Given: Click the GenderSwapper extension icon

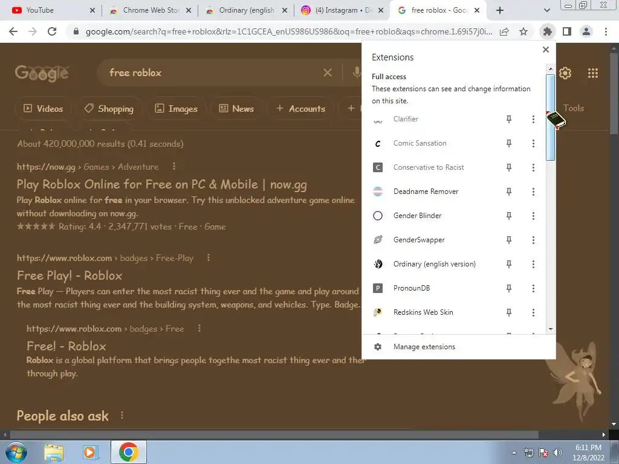Looking at the screenshot, I should coord(378,240).
